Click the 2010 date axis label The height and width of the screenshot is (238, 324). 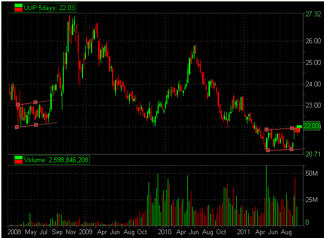coord(165,232)
